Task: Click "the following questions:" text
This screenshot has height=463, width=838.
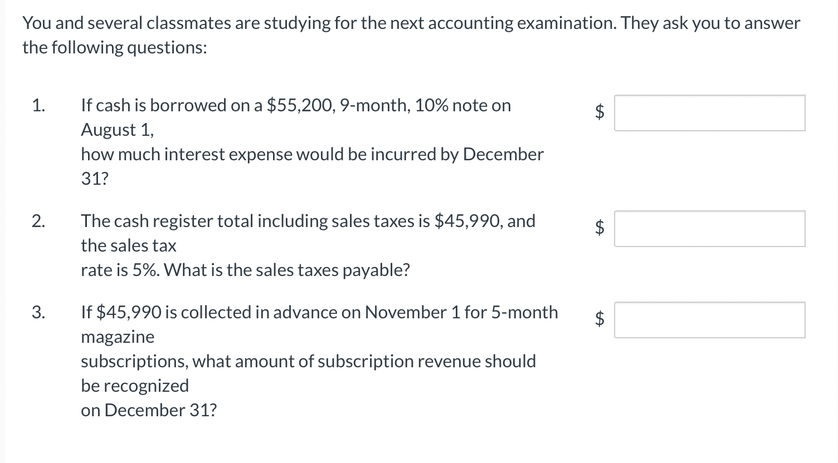Action: point(114,47)
